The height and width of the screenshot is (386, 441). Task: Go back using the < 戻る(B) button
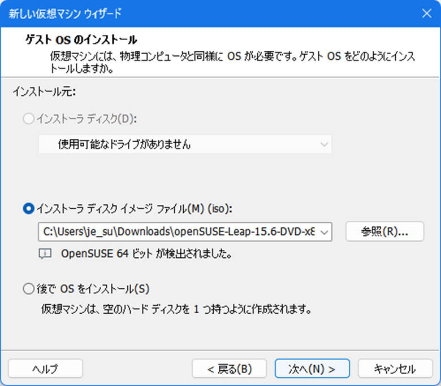point(229,369)
